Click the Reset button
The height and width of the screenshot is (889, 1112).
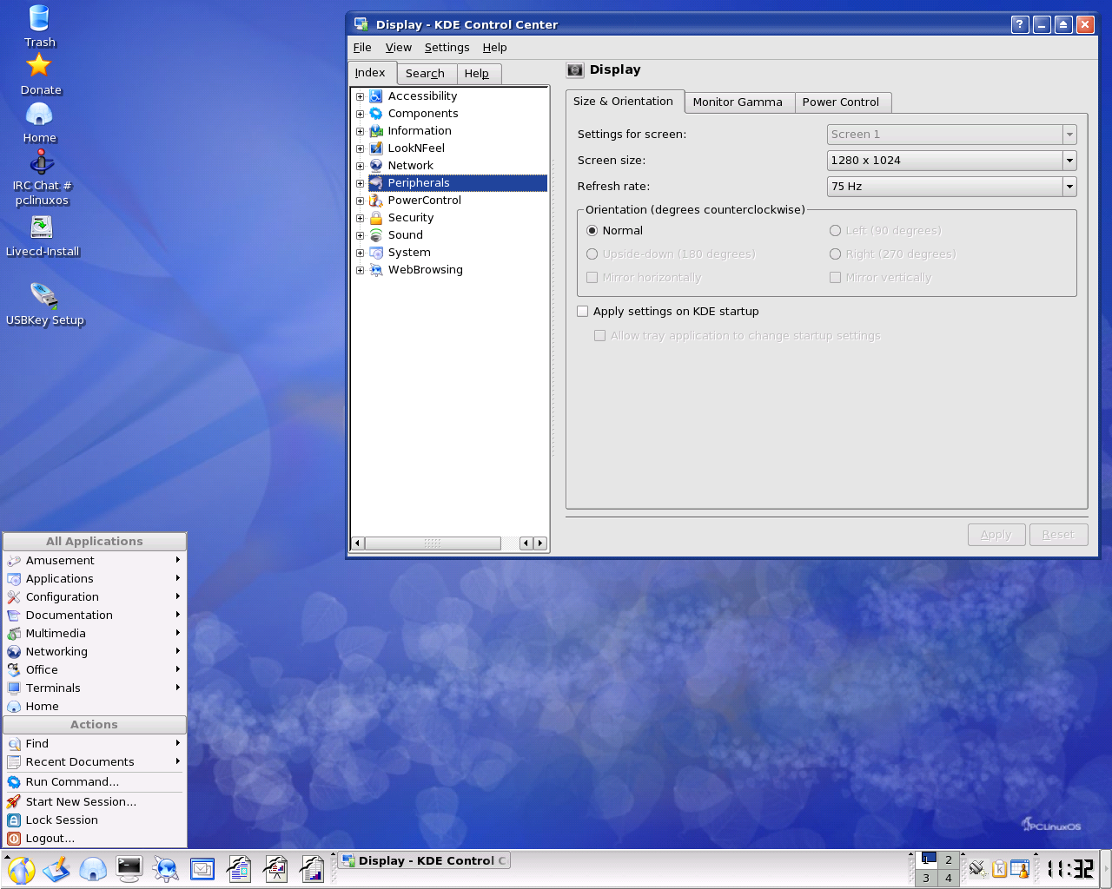[x=1059, y=535]
